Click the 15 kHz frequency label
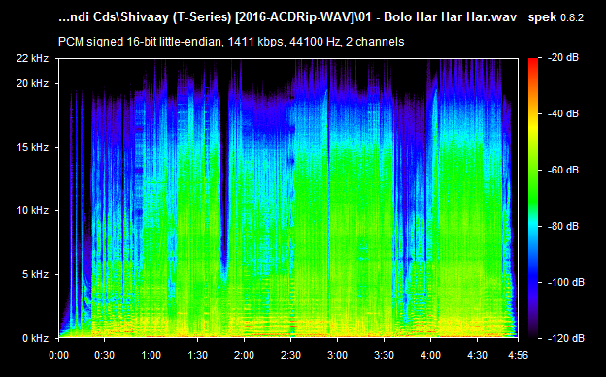Image resolution: width=606 pixels, height=377 pixels. 32,147
